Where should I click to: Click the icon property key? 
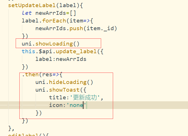click(x=56, y=105)
